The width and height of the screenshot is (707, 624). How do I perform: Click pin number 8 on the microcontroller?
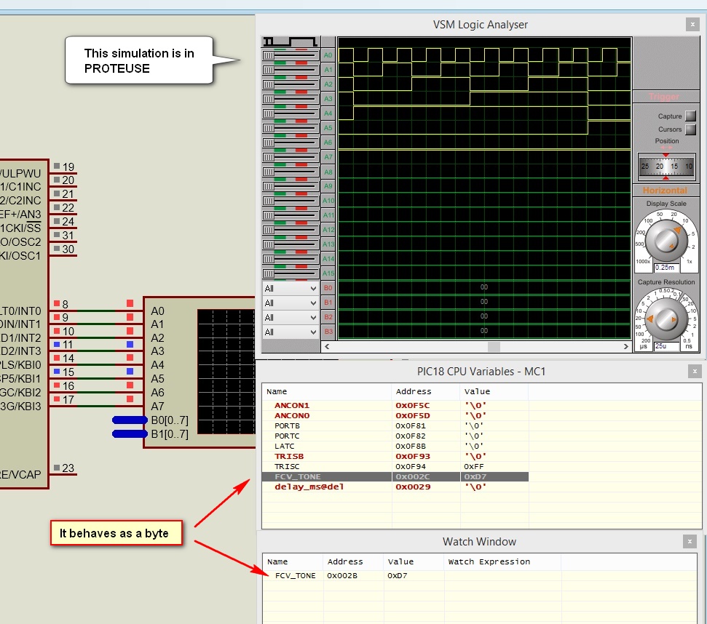point(66,304)
